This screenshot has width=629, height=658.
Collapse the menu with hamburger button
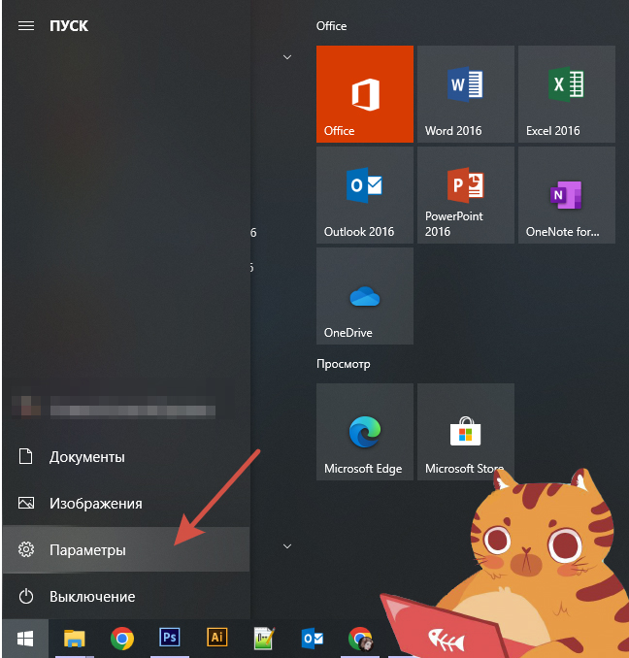click(x=26, y=26)
